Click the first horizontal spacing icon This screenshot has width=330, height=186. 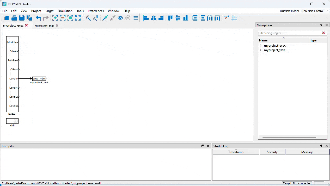pos(210,18)
